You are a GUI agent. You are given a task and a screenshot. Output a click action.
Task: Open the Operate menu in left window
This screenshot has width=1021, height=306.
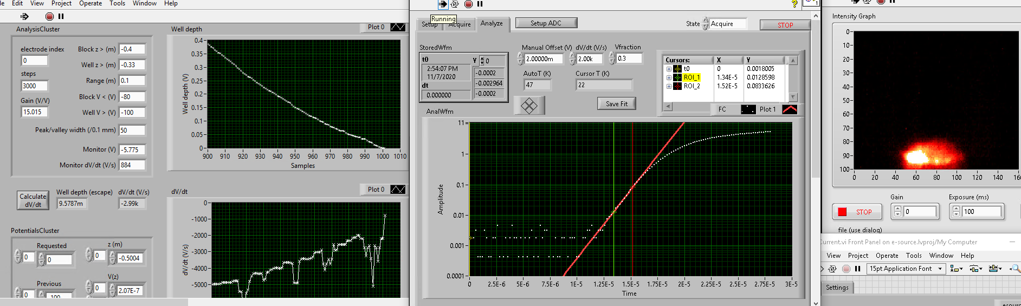(x=91, y=3)
